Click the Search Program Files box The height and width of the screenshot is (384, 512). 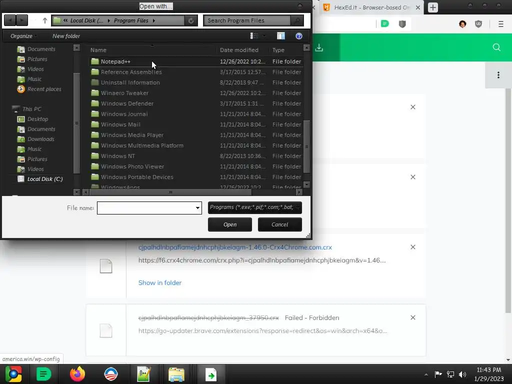point(247,20)
